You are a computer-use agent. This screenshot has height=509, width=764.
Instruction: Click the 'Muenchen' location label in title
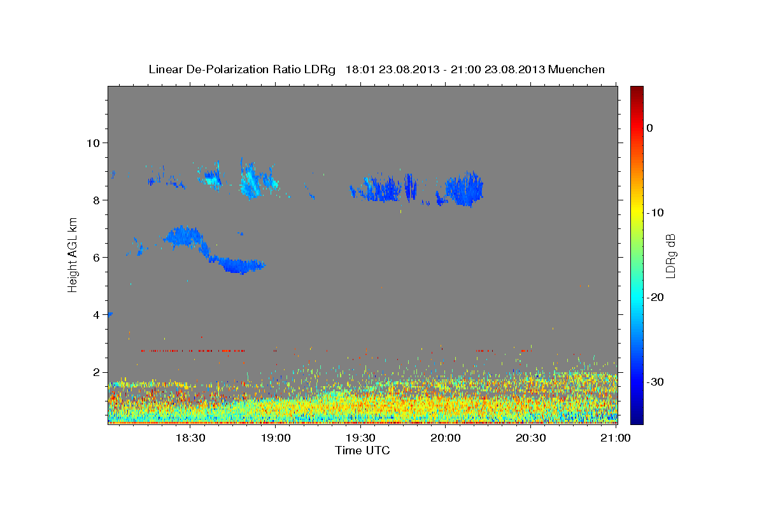coord(577,69)
